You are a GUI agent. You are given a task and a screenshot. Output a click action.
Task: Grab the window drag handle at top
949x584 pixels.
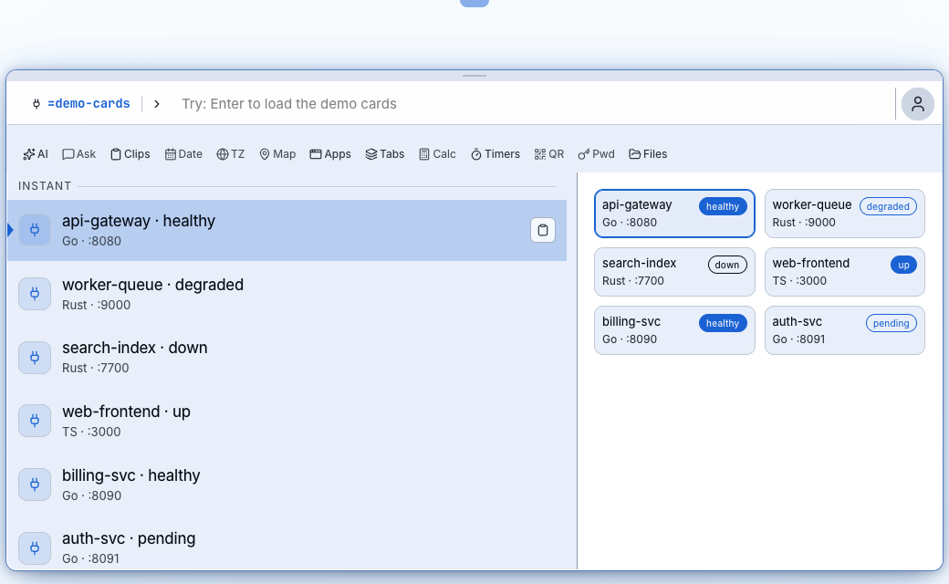pos(474,76)
